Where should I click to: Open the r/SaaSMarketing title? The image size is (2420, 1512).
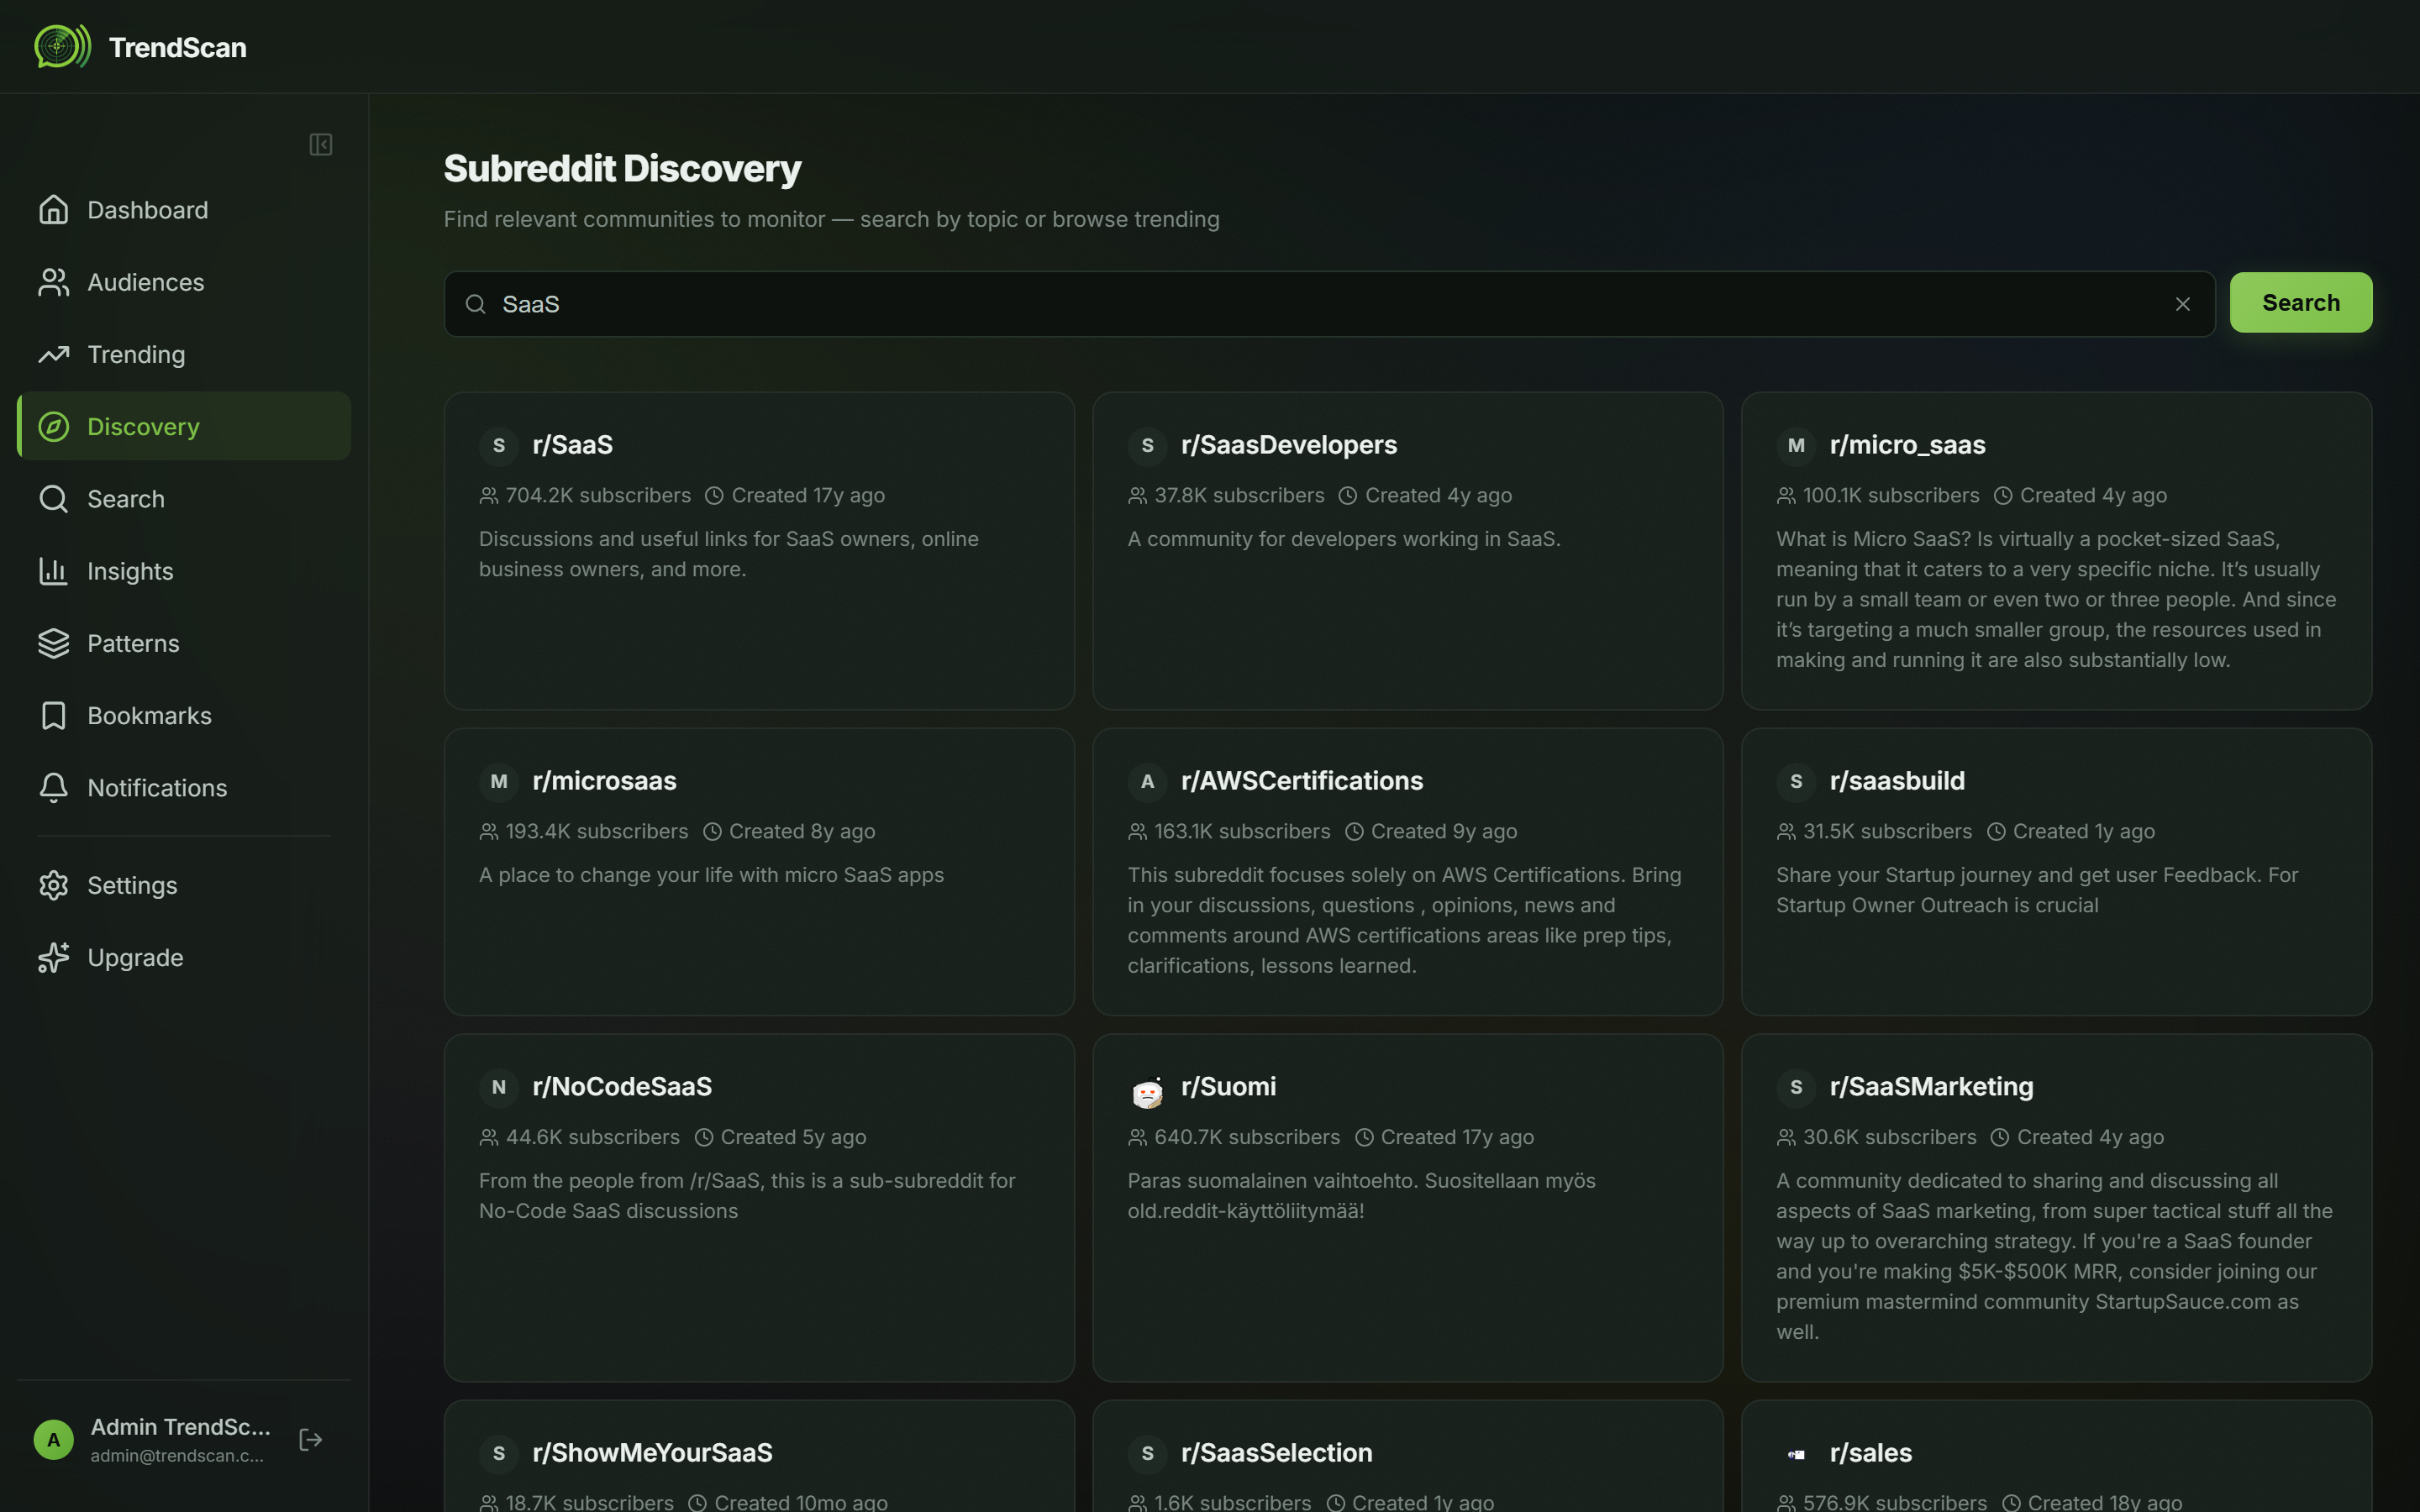(1931, 1087)
